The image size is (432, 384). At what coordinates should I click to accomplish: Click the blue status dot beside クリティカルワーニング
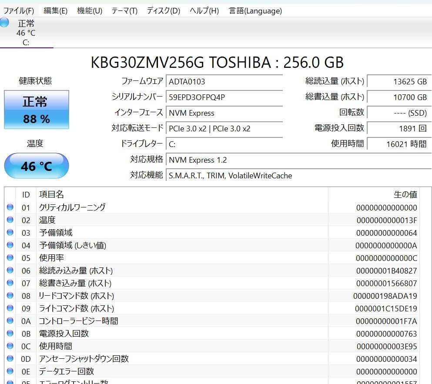[x=10, y=207]
